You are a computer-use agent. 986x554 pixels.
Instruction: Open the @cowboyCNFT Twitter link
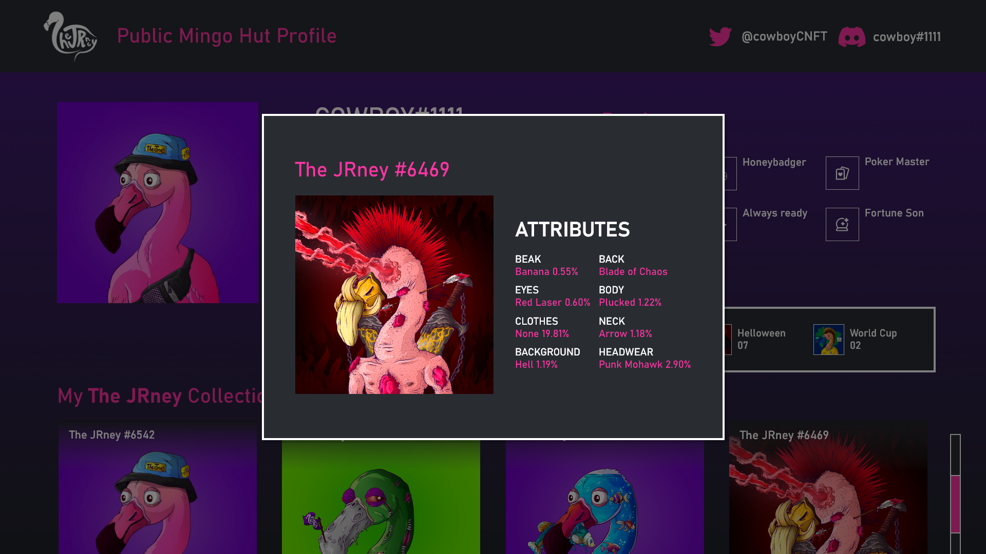(784, 37)
